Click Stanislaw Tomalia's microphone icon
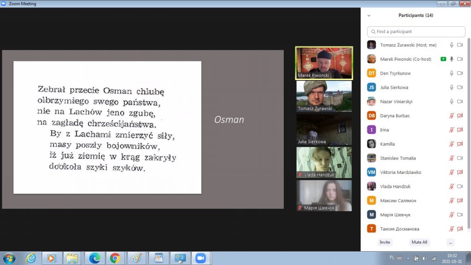The height and width of the screenshot is (265, 471). (452, 158)
